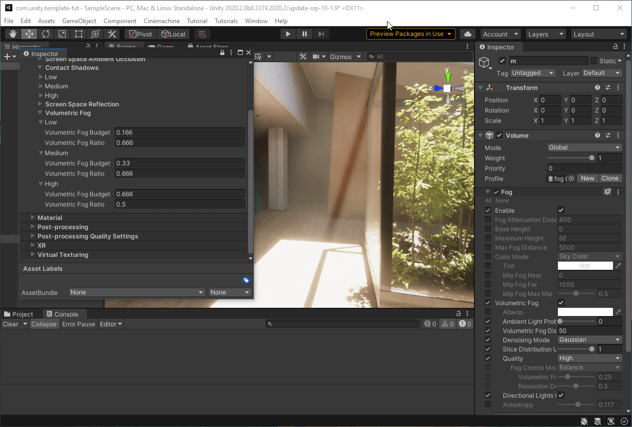Open Volume component three-dot menu

pos(618,136)
